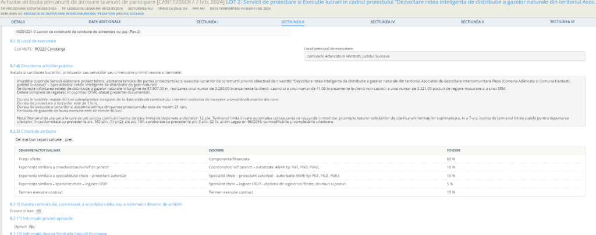
Task: Go to the SECTIUNEA I tab
Action: click(x=207, y=22)
